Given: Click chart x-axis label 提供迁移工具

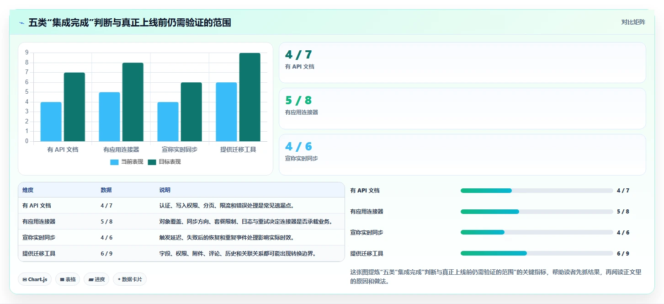Looking at the screenshot, I should click(x=238, y=149).
